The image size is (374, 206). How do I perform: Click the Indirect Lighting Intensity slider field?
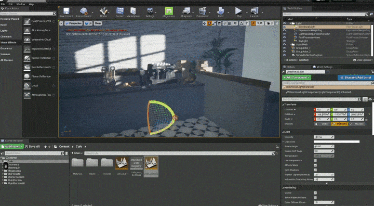pos(324,175)
